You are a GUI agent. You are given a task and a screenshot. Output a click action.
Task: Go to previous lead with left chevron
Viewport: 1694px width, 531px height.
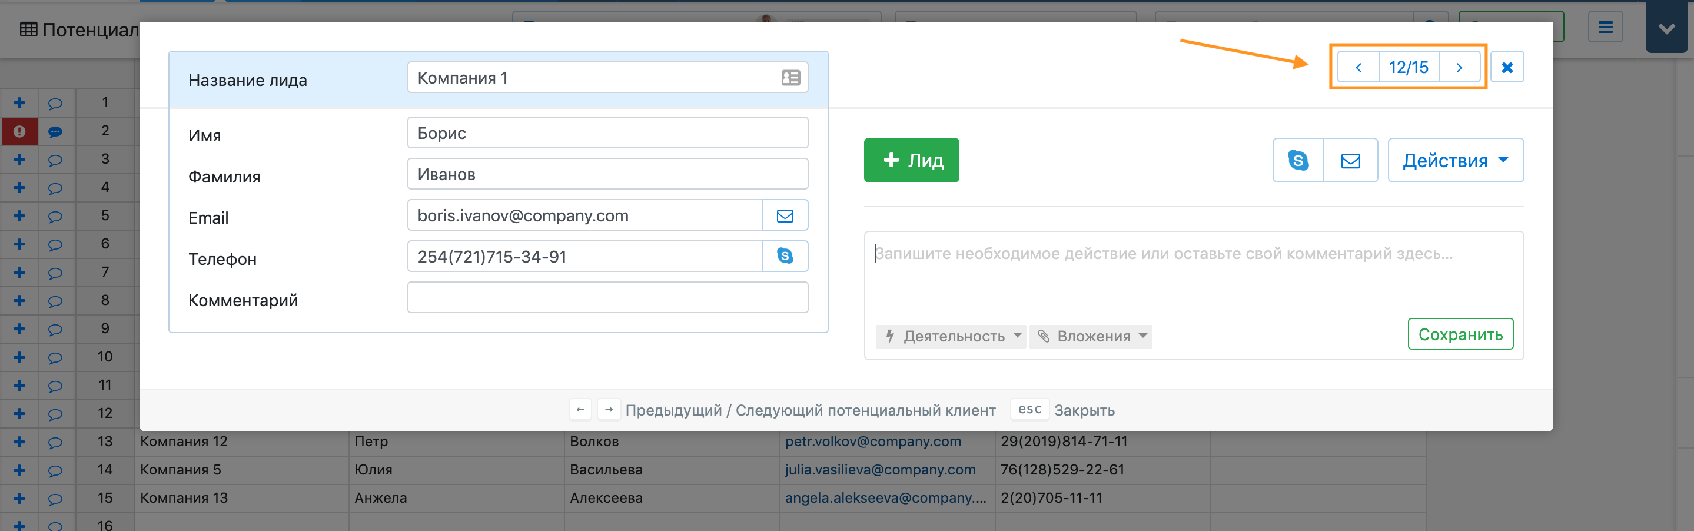1358,67
